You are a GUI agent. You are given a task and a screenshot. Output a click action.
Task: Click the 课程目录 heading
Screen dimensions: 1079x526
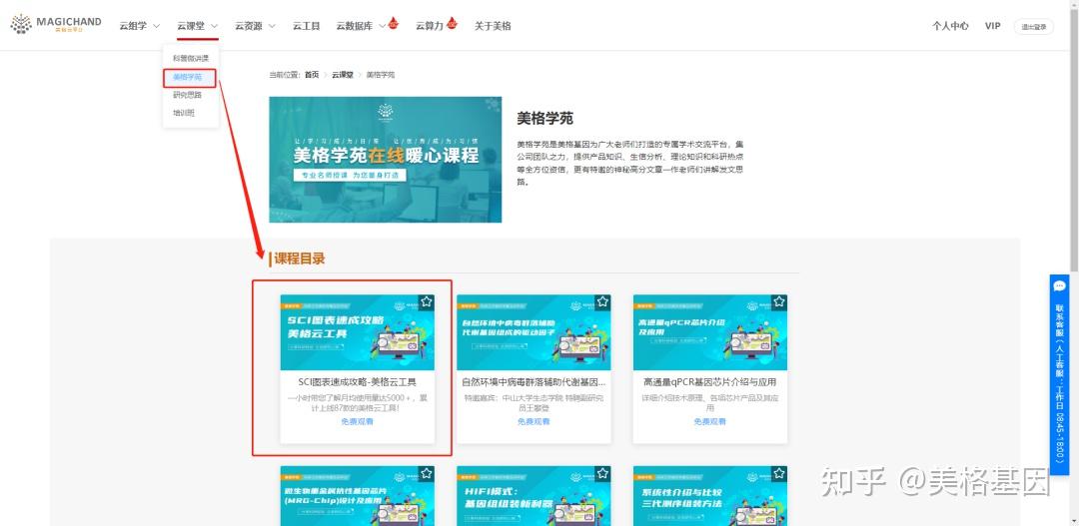click(x=300, y=259)
